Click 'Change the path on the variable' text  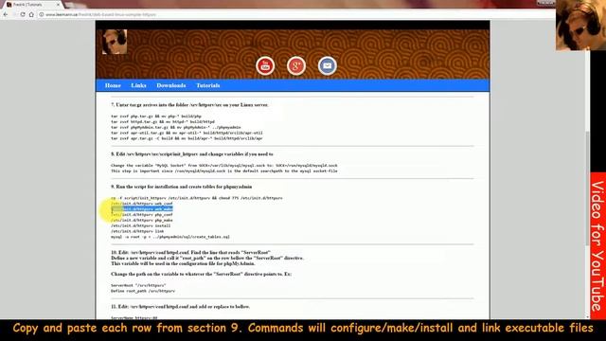pyautogui.click(x=202, y=274)
